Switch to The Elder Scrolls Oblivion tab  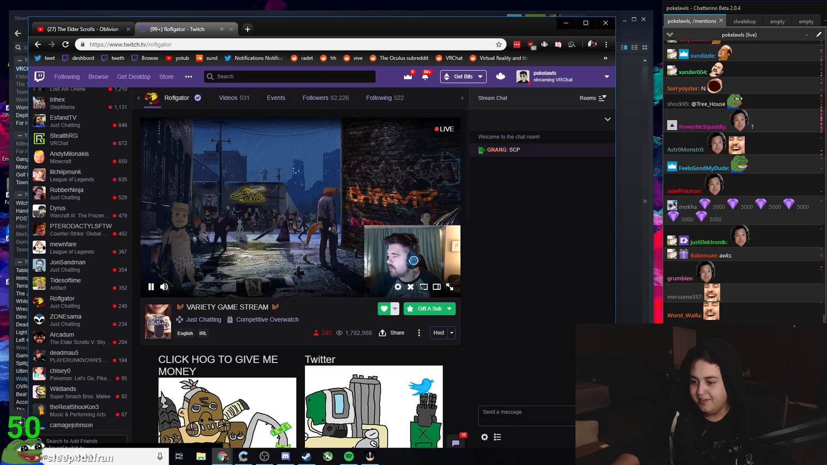(83, 29)
